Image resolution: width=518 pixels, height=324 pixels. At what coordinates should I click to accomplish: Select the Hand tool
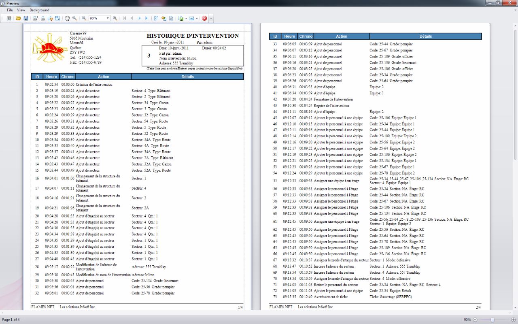tap(67, 18)
